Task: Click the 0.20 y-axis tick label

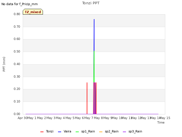Action: point(17,89)
